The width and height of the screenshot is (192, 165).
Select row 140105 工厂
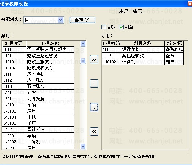[38, 123]
